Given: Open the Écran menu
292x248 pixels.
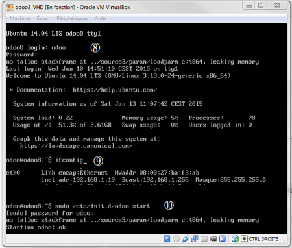Looking at the screenshot, I should pos(43,18).
